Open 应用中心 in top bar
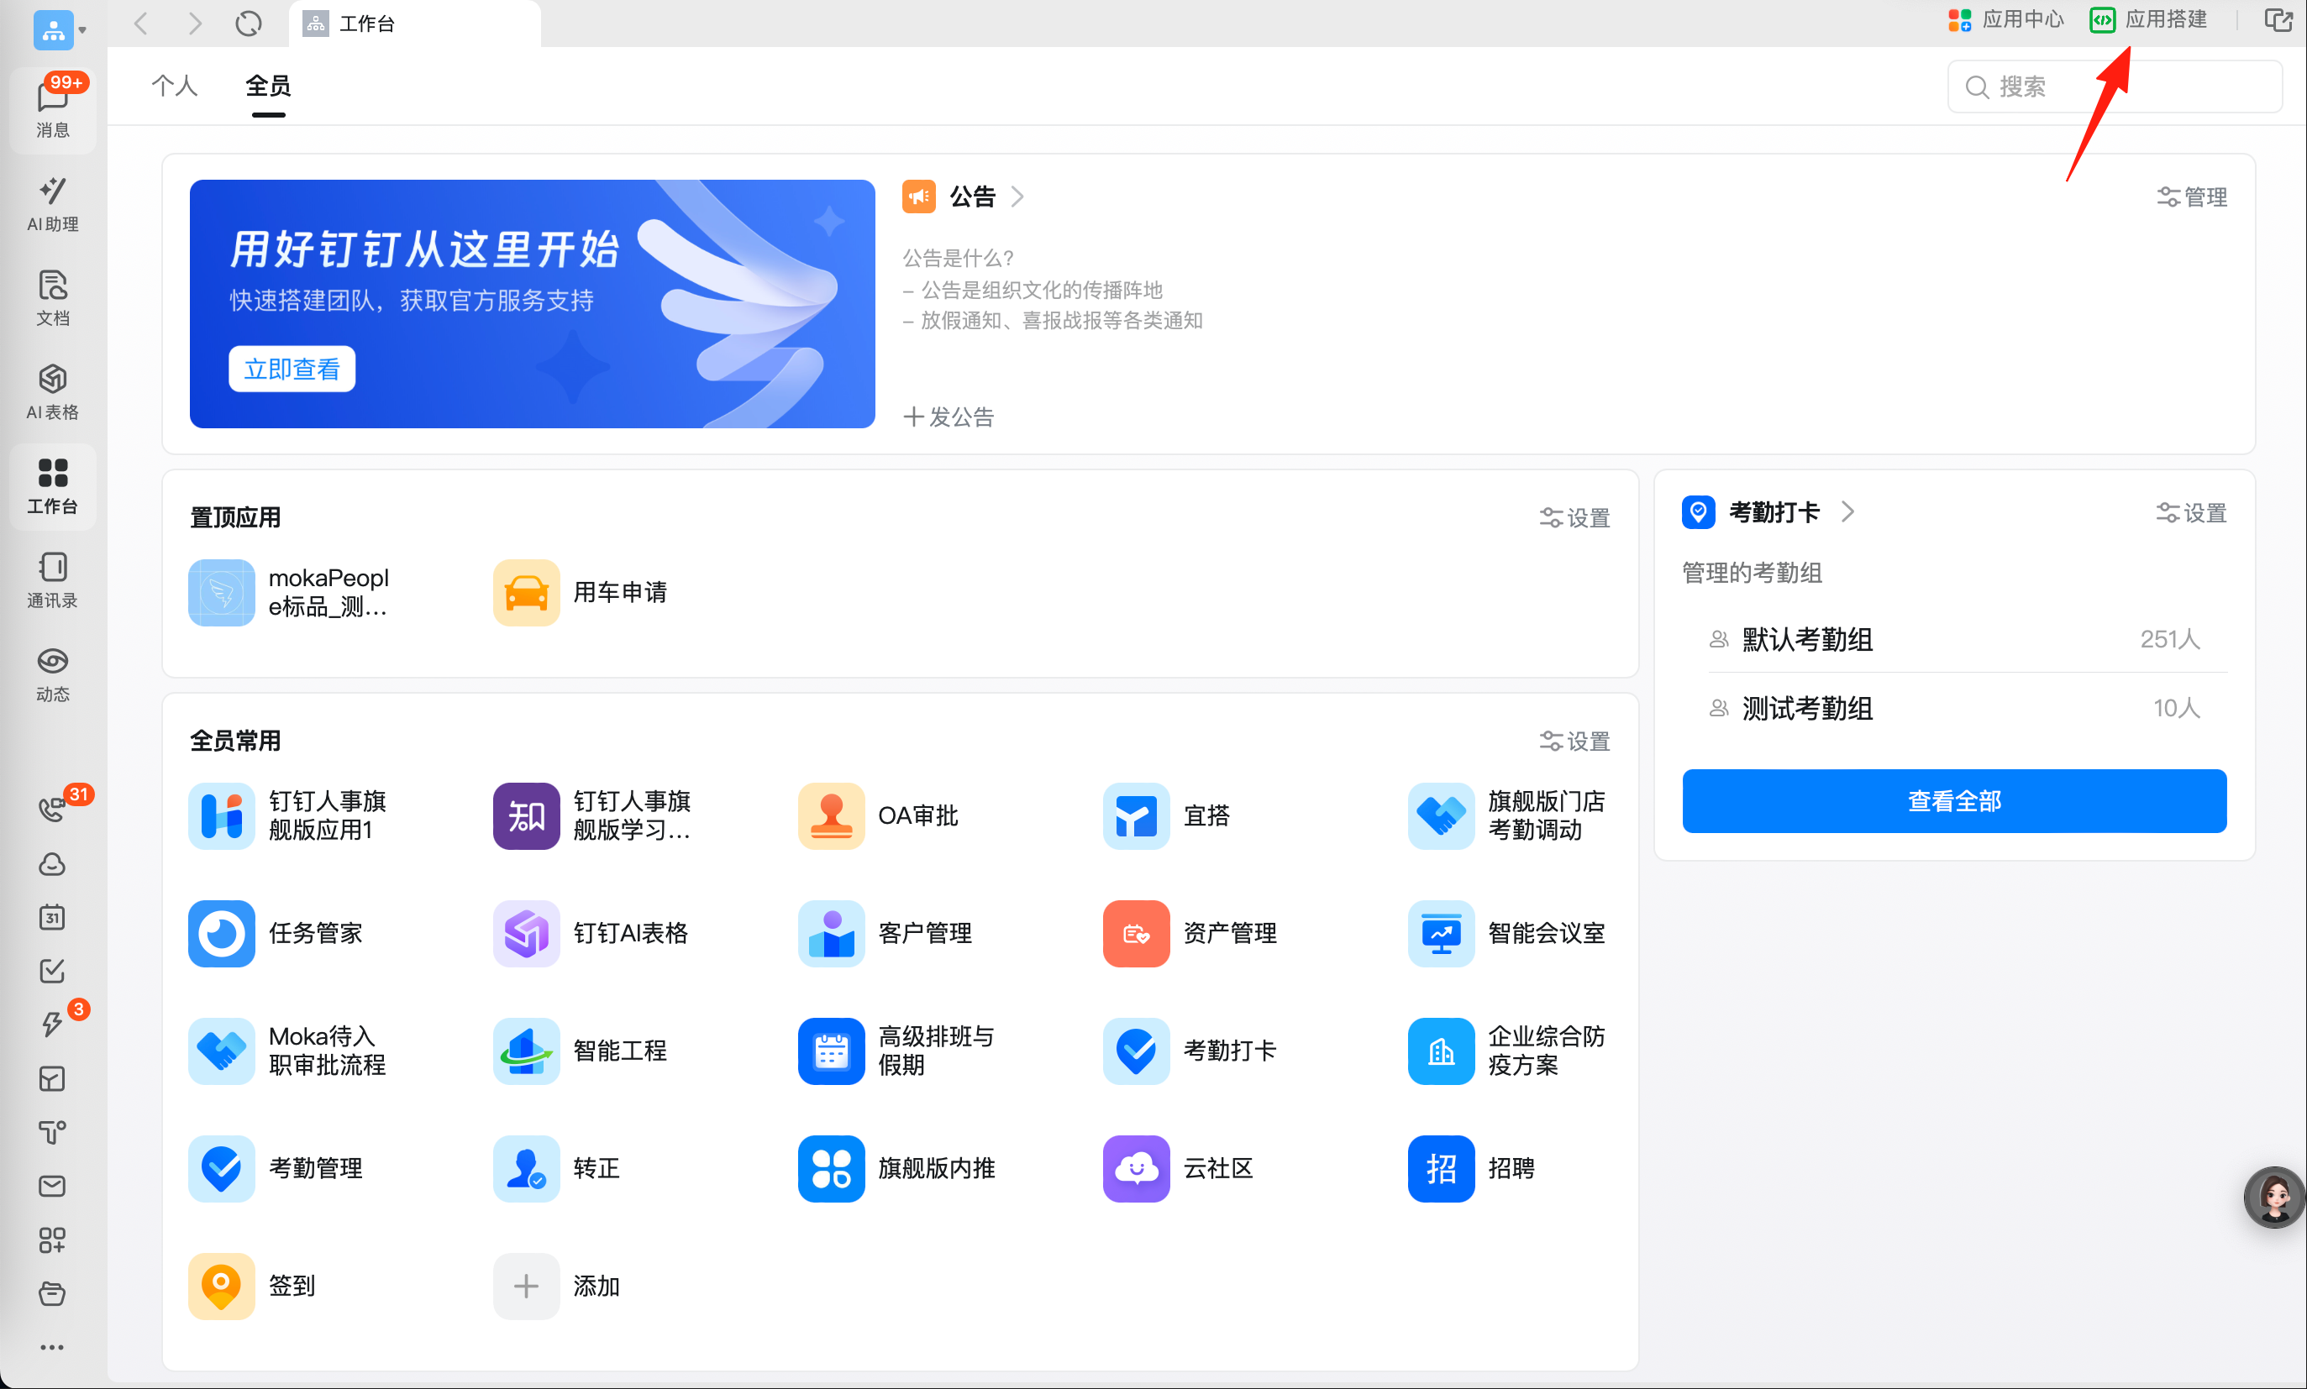Viewport: 2307px width, 1389px height. tap(2005, 19)
